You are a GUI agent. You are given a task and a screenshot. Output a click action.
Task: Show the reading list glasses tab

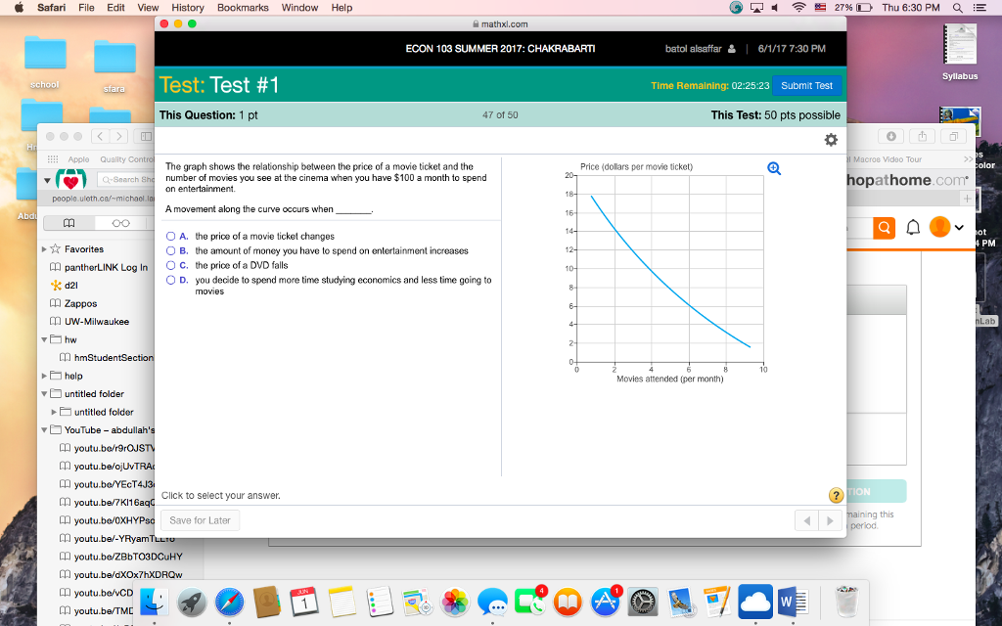pyautogui.click(x=120, y=223)
